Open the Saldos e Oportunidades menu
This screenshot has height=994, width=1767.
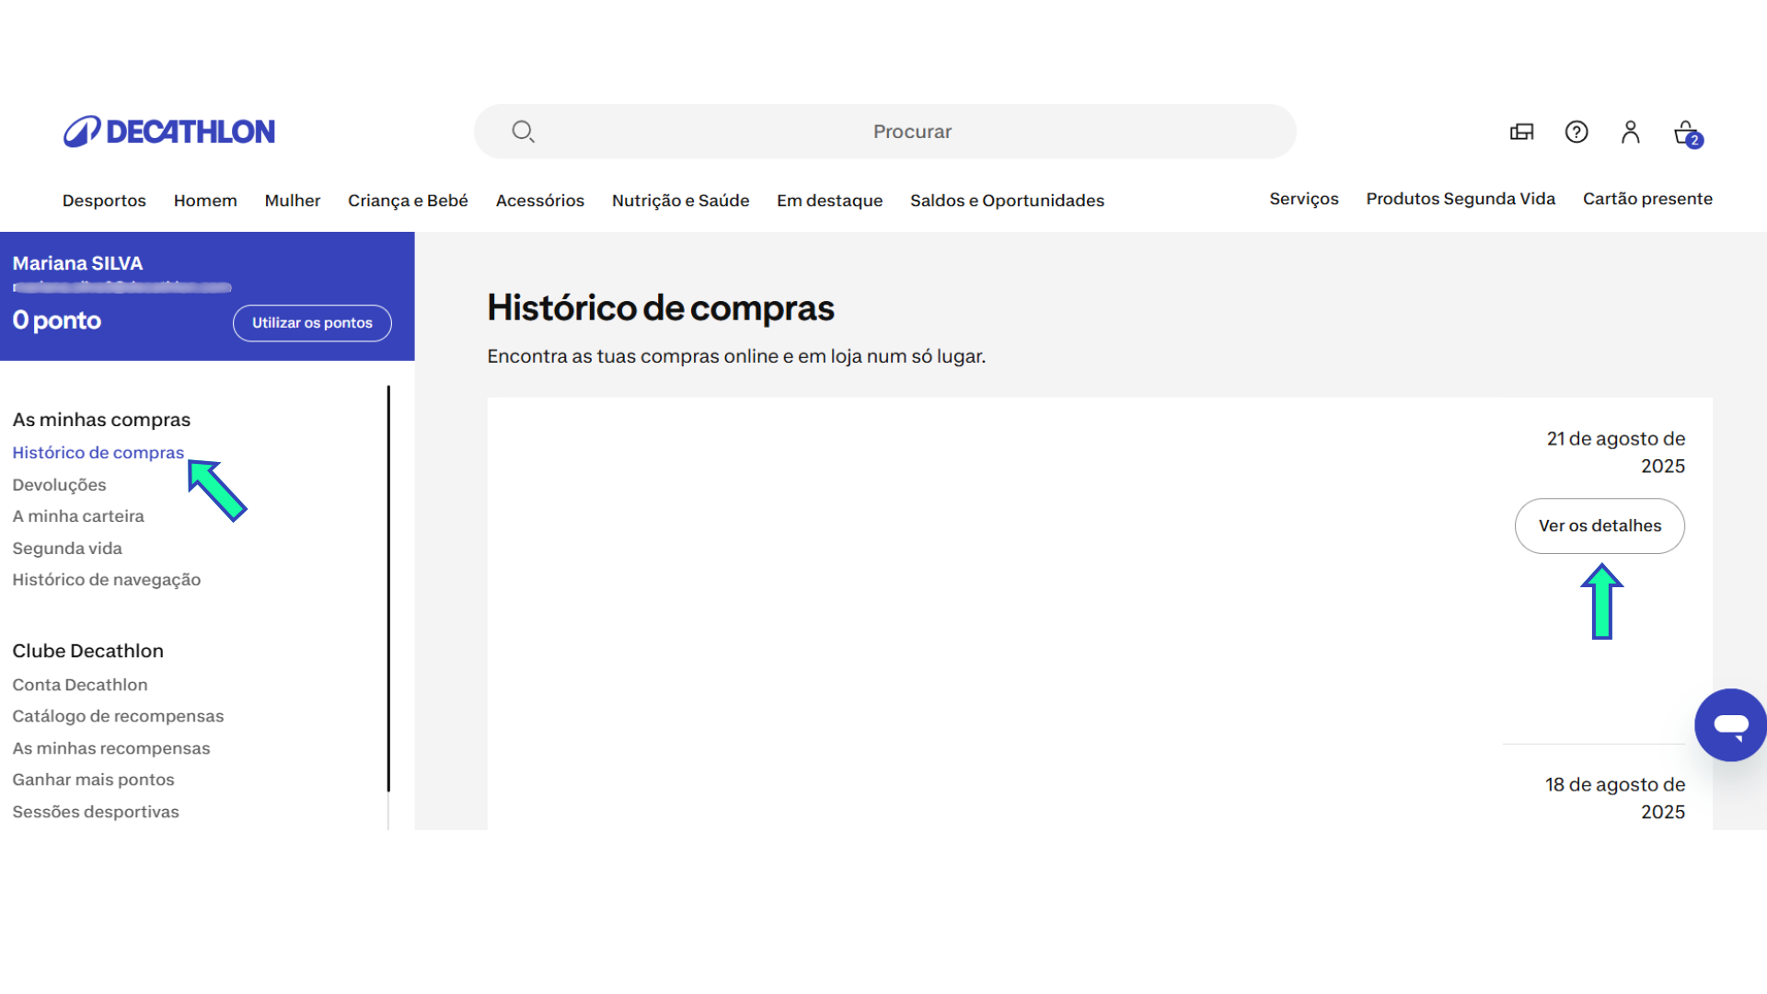(1007, 200)
